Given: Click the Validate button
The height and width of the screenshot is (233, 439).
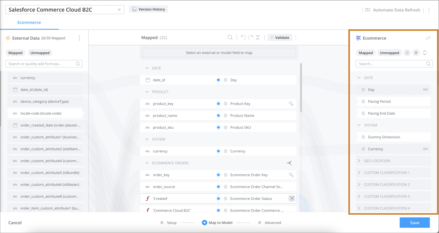Looking at the screenshot, I should pyautogui.click(x=280, y=38).
